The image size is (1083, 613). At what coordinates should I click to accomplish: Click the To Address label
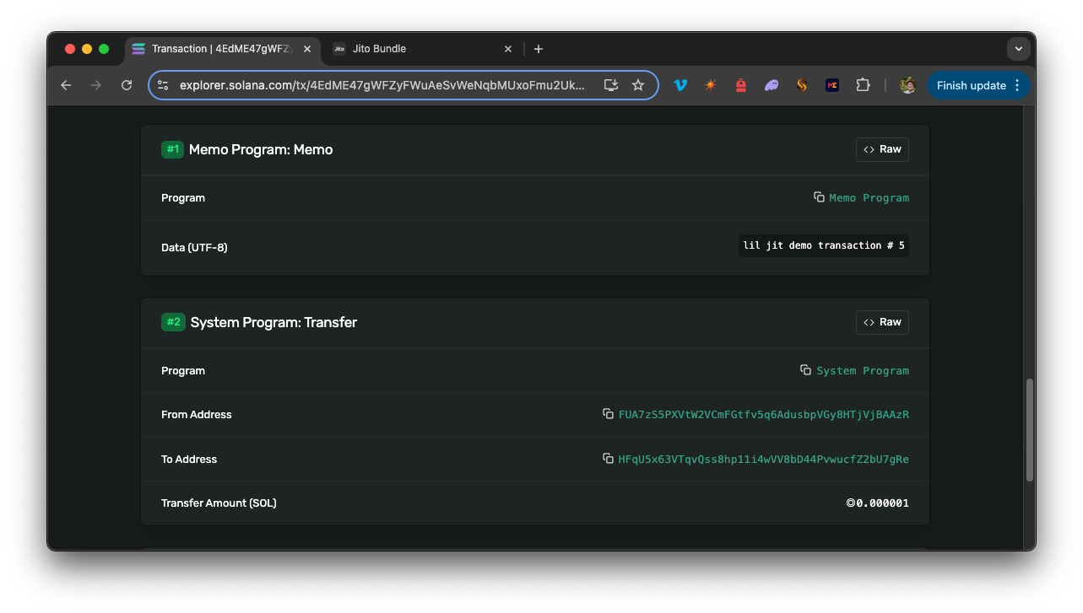(x=189, y=460)
